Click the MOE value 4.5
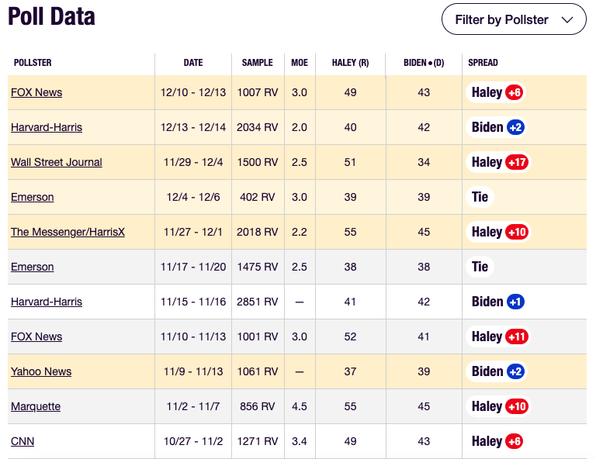This screenshot has height=459, width=596. click(x=300, y=406)
